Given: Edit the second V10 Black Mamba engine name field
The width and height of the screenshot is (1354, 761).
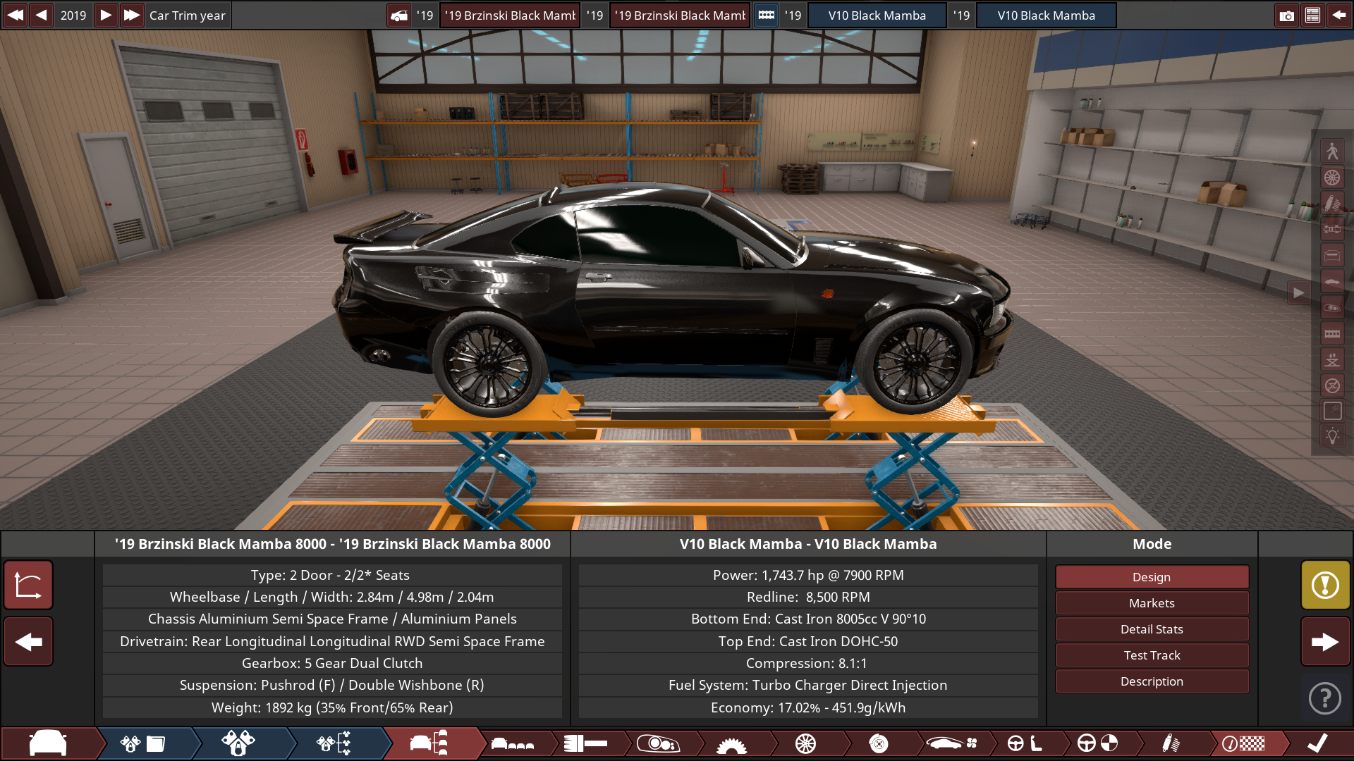Looking at the screenshot, I should pos(1047,16).
